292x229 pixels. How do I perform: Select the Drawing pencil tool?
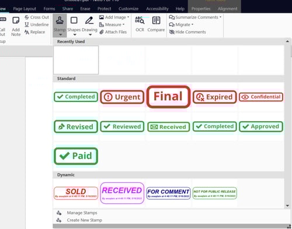[89, 20]
